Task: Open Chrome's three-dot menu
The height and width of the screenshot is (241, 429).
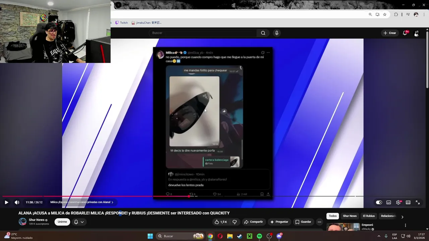Action: tap(424, 14)
